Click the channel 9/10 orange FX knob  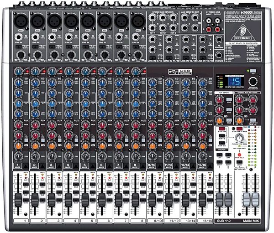(x=153, y=145)
